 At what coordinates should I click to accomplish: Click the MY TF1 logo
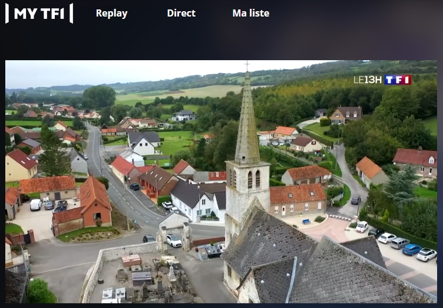point(39,14)
